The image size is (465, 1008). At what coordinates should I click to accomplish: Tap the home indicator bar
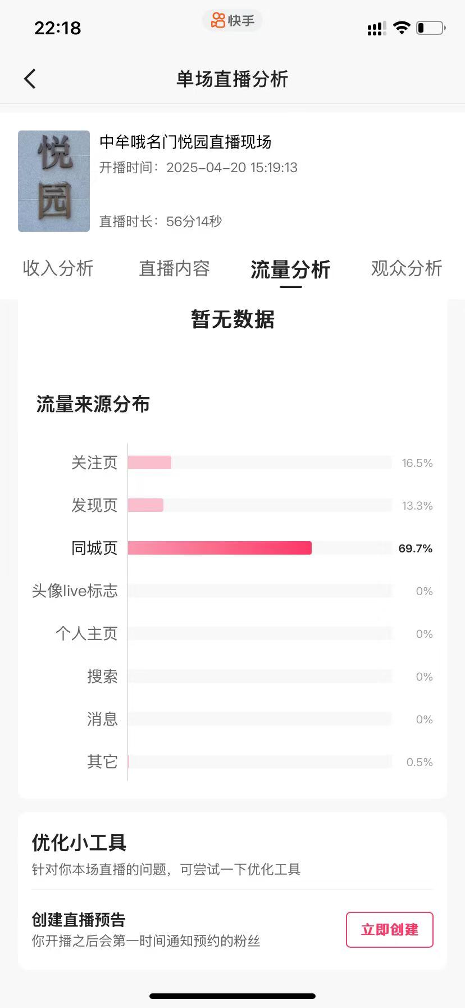[x=233, y=996]
